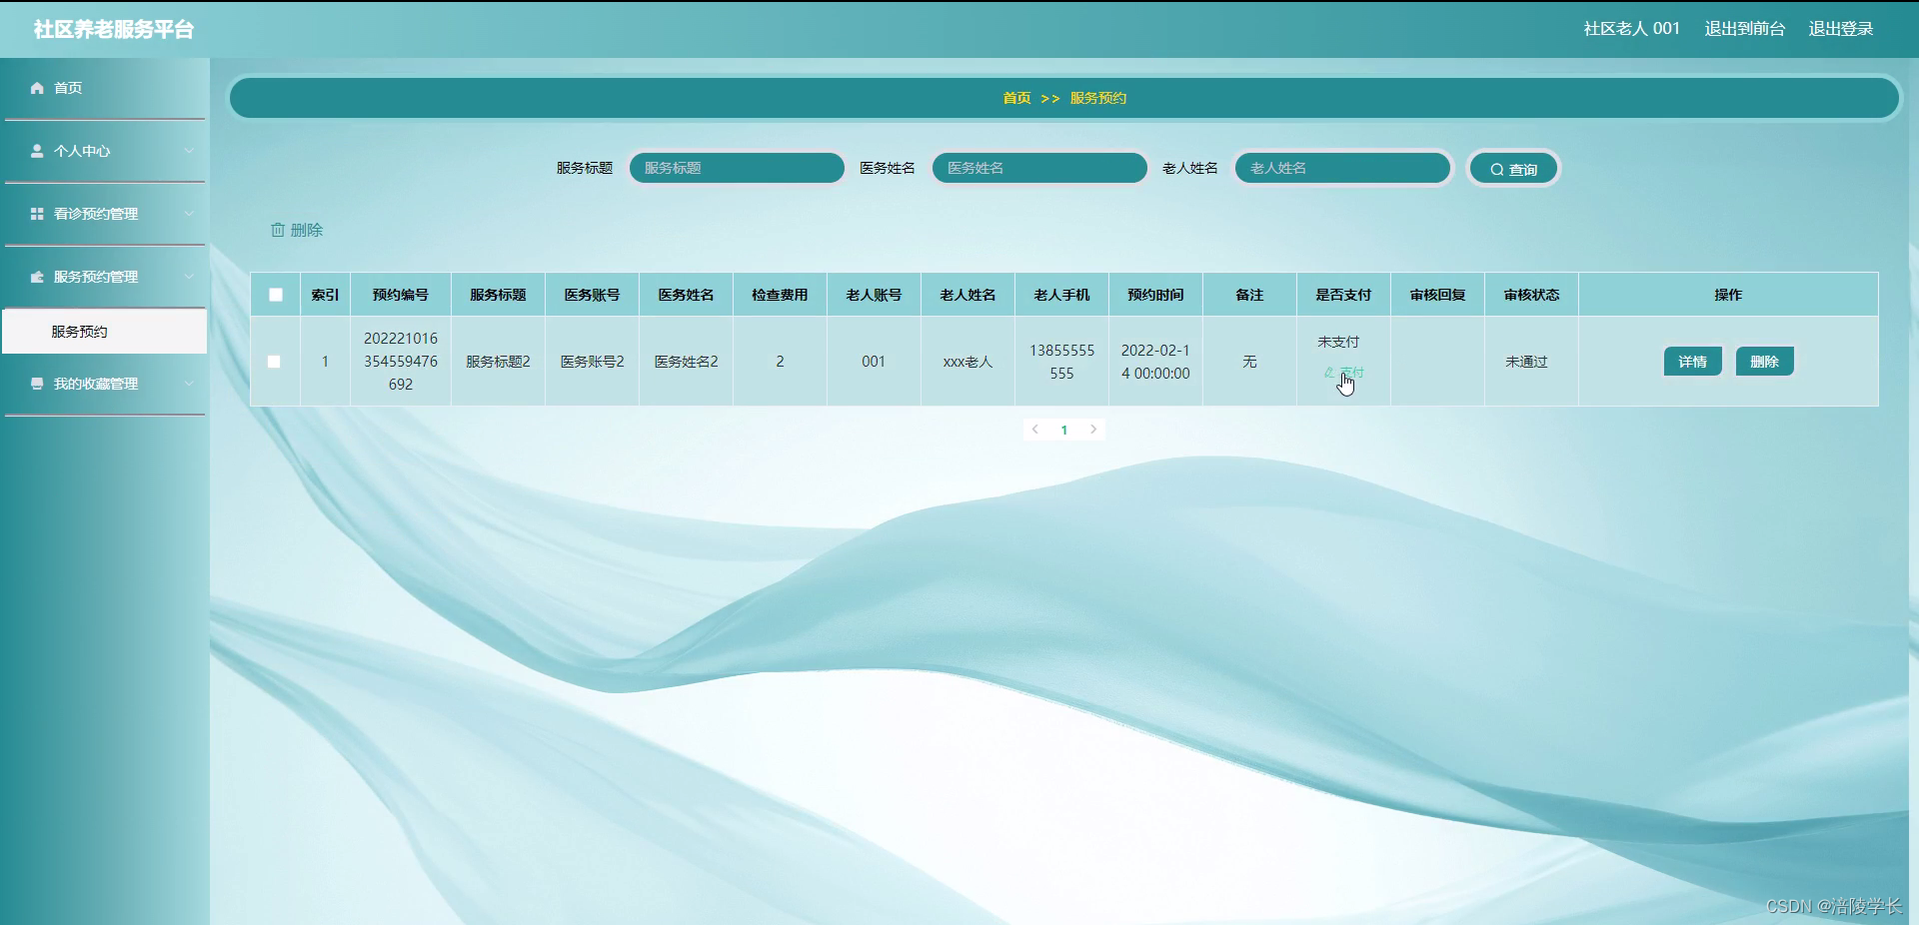
Task: Click the 看诊预约管理 grid icon
Action: [x=36, y=214]
